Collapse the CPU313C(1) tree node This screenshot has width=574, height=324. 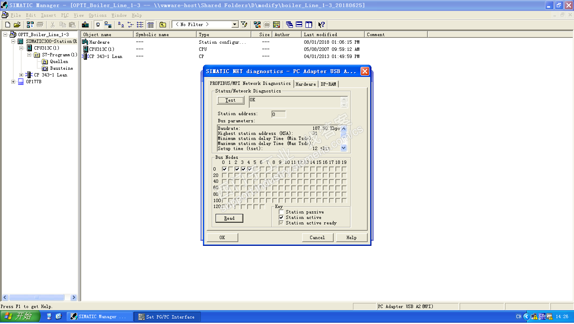(21, 48)
